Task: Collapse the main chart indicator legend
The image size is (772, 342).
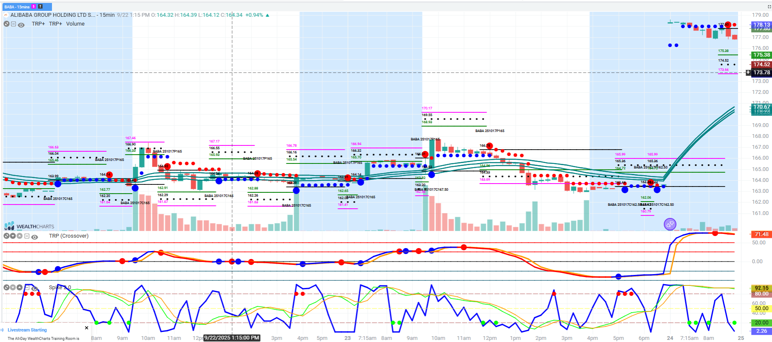Action: tap(13, 24)
